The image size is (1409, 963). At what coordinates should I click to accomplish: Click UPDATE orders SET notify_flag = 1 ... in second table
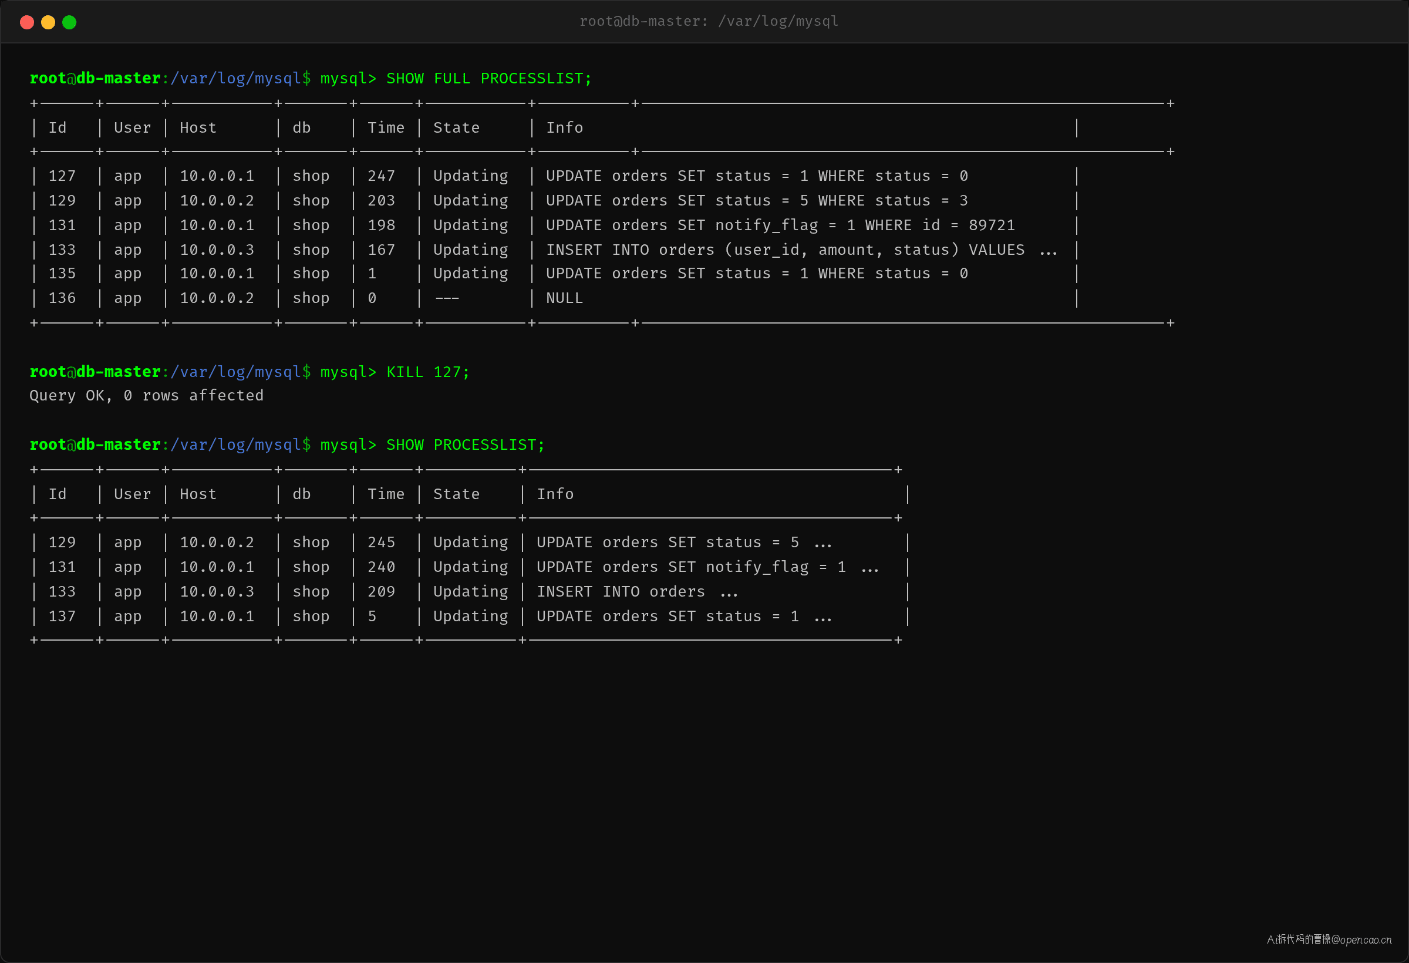tap(707, 568)
